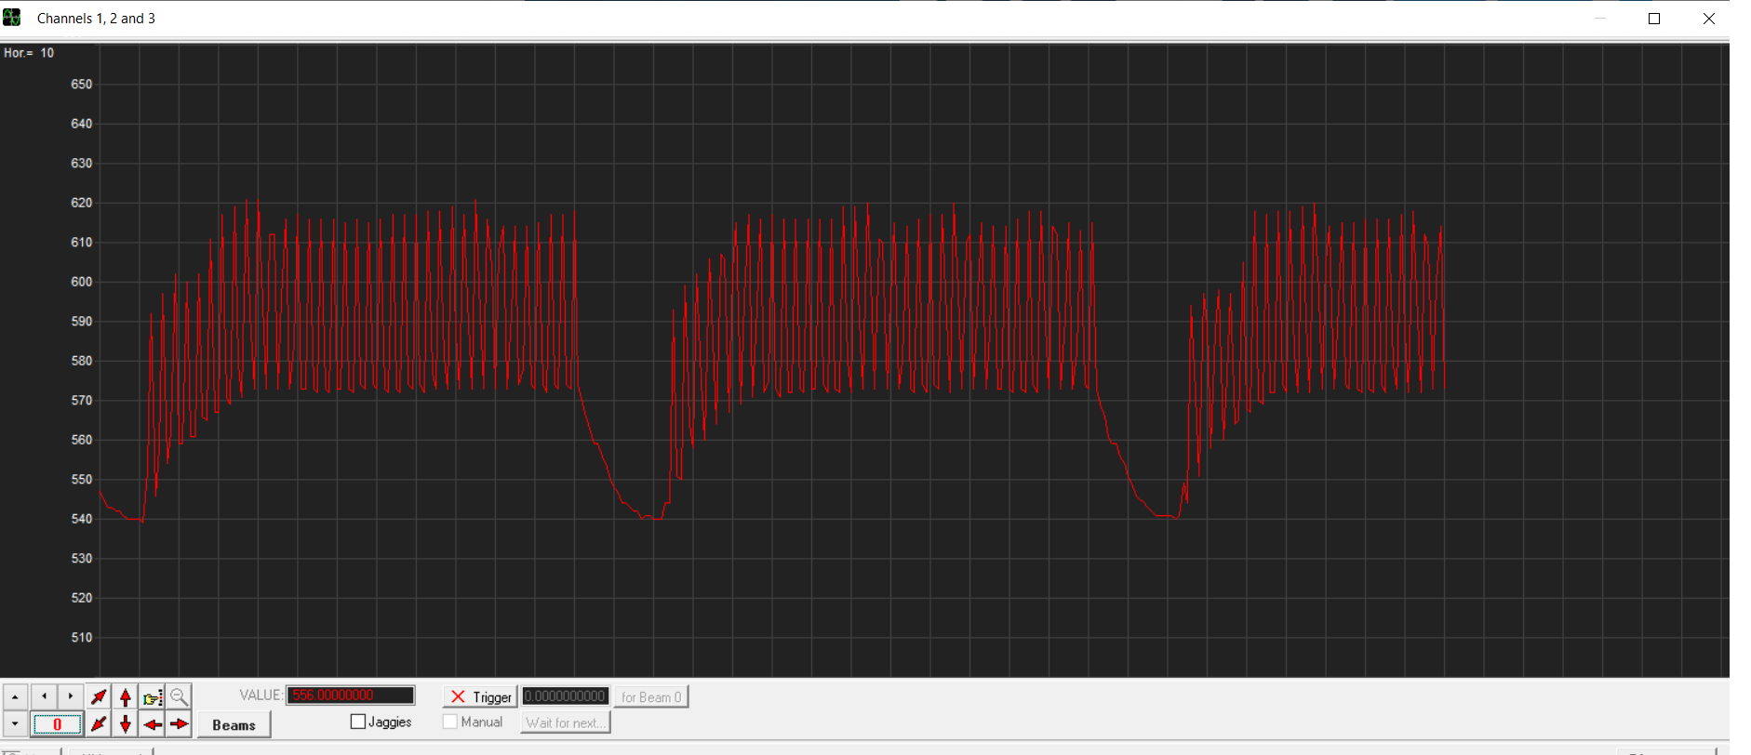Click the red diagonal up-right arrow icon
1751x755 pixels.
(x=99, y=696)
